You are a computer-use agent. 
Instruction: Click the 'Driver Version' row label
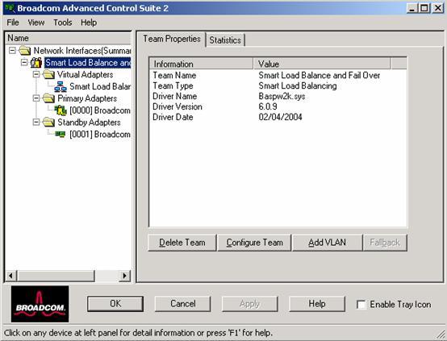178,107
